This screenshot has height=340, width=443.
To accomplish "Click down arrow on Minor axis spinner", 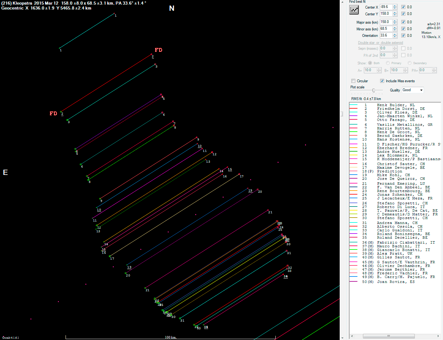I will pos(395,30).
